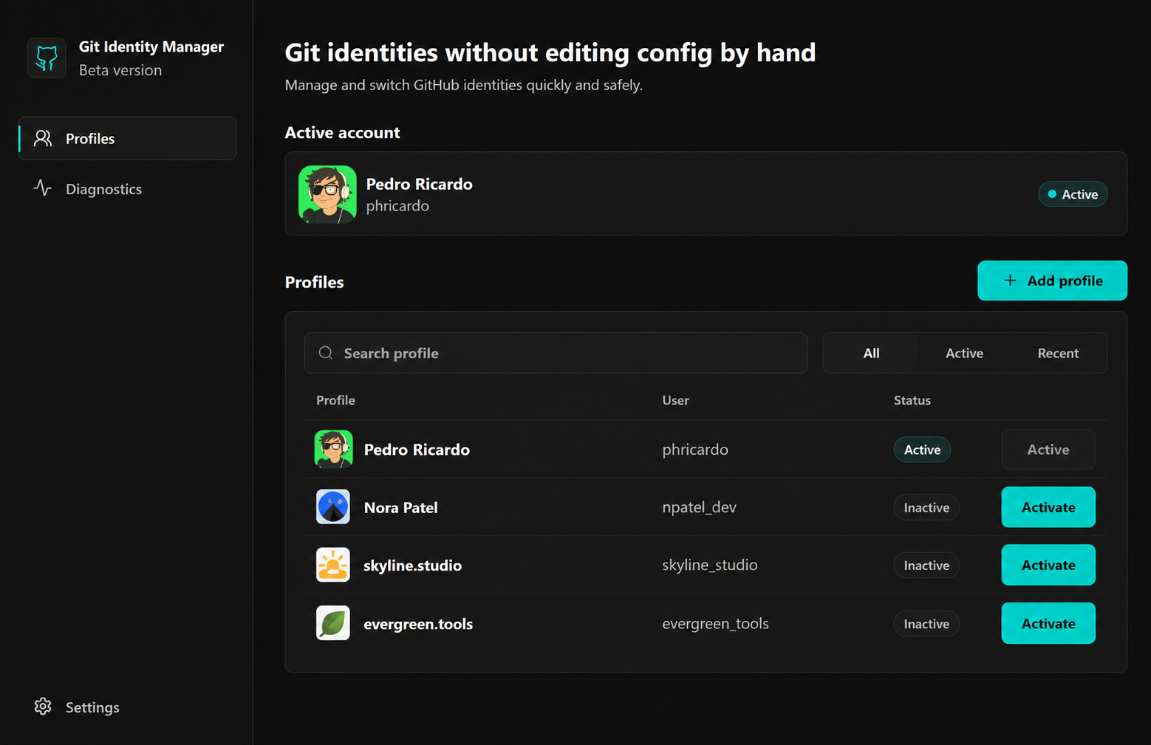Click the 'Profiles' heading above the table

click(x=314, y=282)
